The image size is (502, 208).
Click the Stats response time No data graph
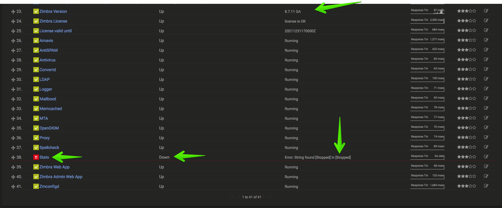[427, 157]
